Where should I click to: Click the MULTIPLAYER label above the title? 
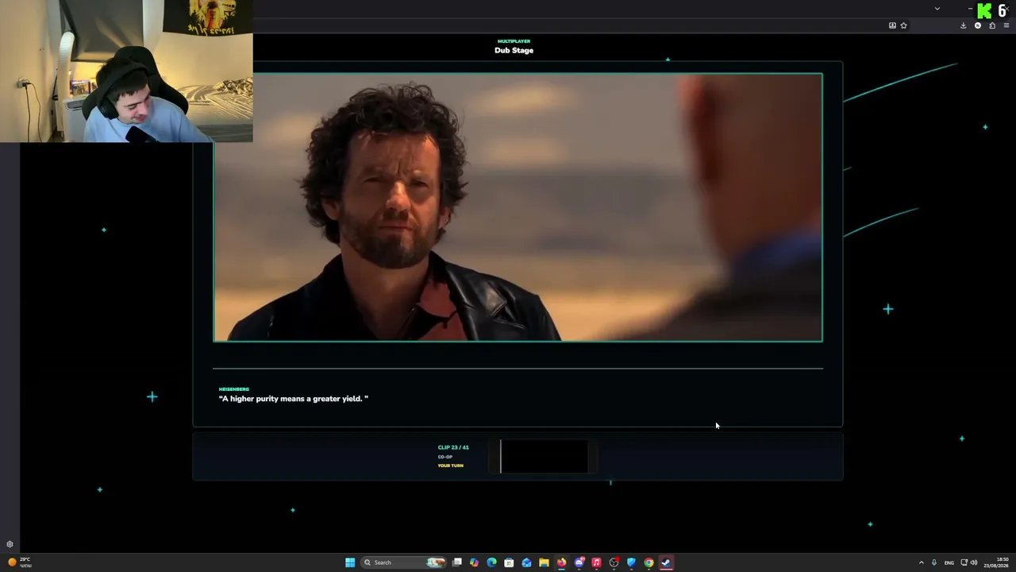(x=514, y=41)
